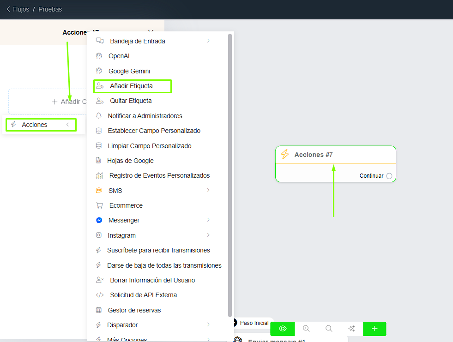This screenshot has height=342, width=453.
Task: Expand the SMS submenu chevron
Action: pos(208,190)
